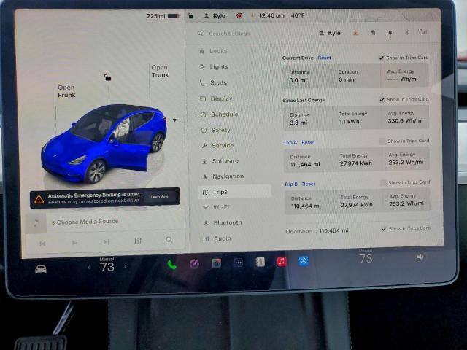Tap Learn More on emergency braking alert

click(159, 197)
